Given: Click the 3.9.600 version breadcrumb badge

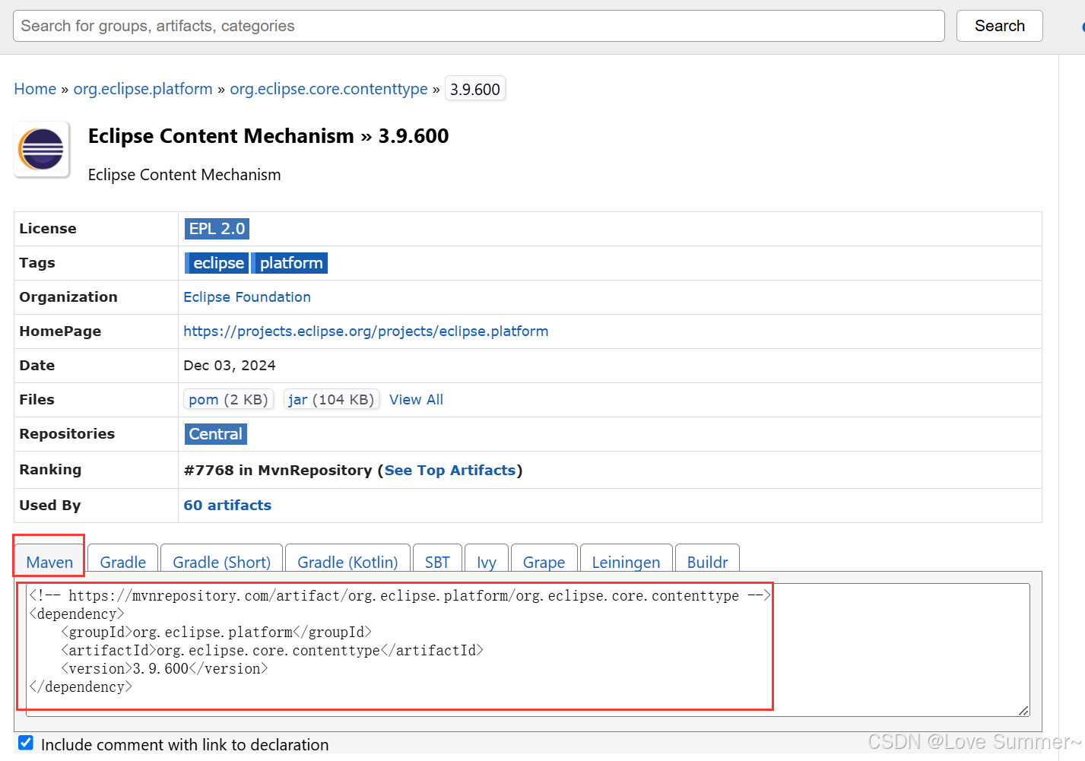Looking at the screenshot, I should point(475,89).
